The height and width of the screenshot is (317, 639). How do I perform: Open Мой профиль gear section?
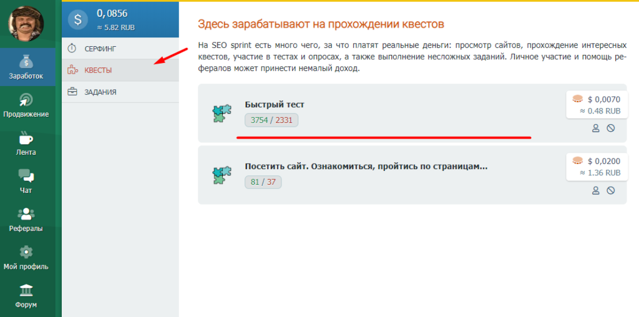click(26, 257)
